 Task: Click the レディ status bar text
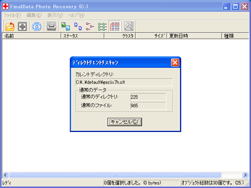click(7, 183)
